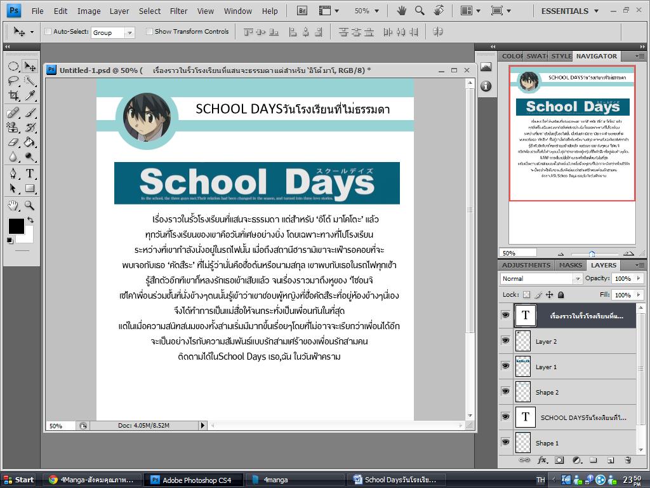Open the Histogram panel icon
The image size is (650, 488).
[486, 67]
